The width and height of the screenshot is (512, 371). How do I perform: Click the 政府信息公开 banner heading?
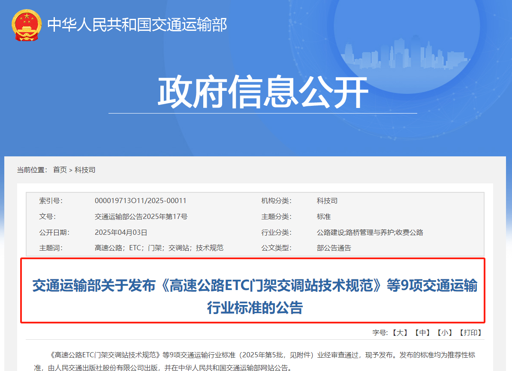(263, 92)
